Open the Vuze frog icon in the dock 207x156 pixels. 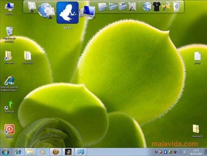[x=67, y=13]
